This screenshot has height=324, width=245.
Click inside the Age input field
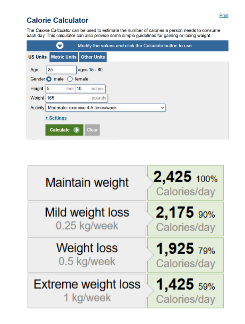(61, 69)
